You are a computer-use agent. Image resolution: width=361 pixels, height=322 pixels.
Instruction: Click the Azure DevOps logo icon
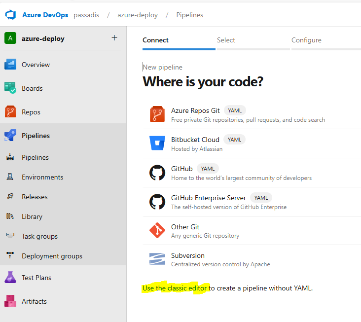(10, 15)
